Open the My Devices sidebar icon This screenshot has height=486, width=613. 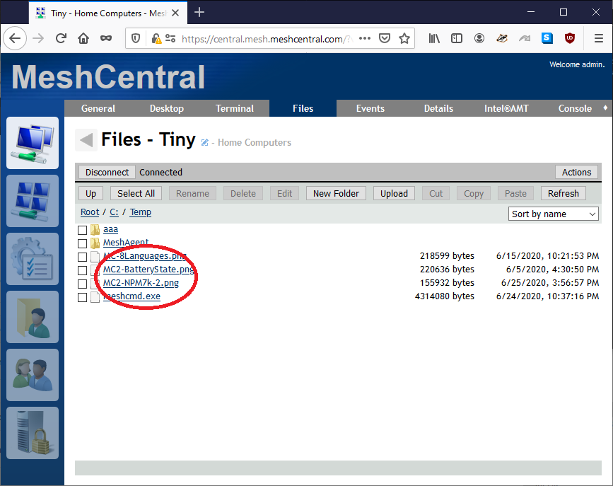tap(32, 144)
